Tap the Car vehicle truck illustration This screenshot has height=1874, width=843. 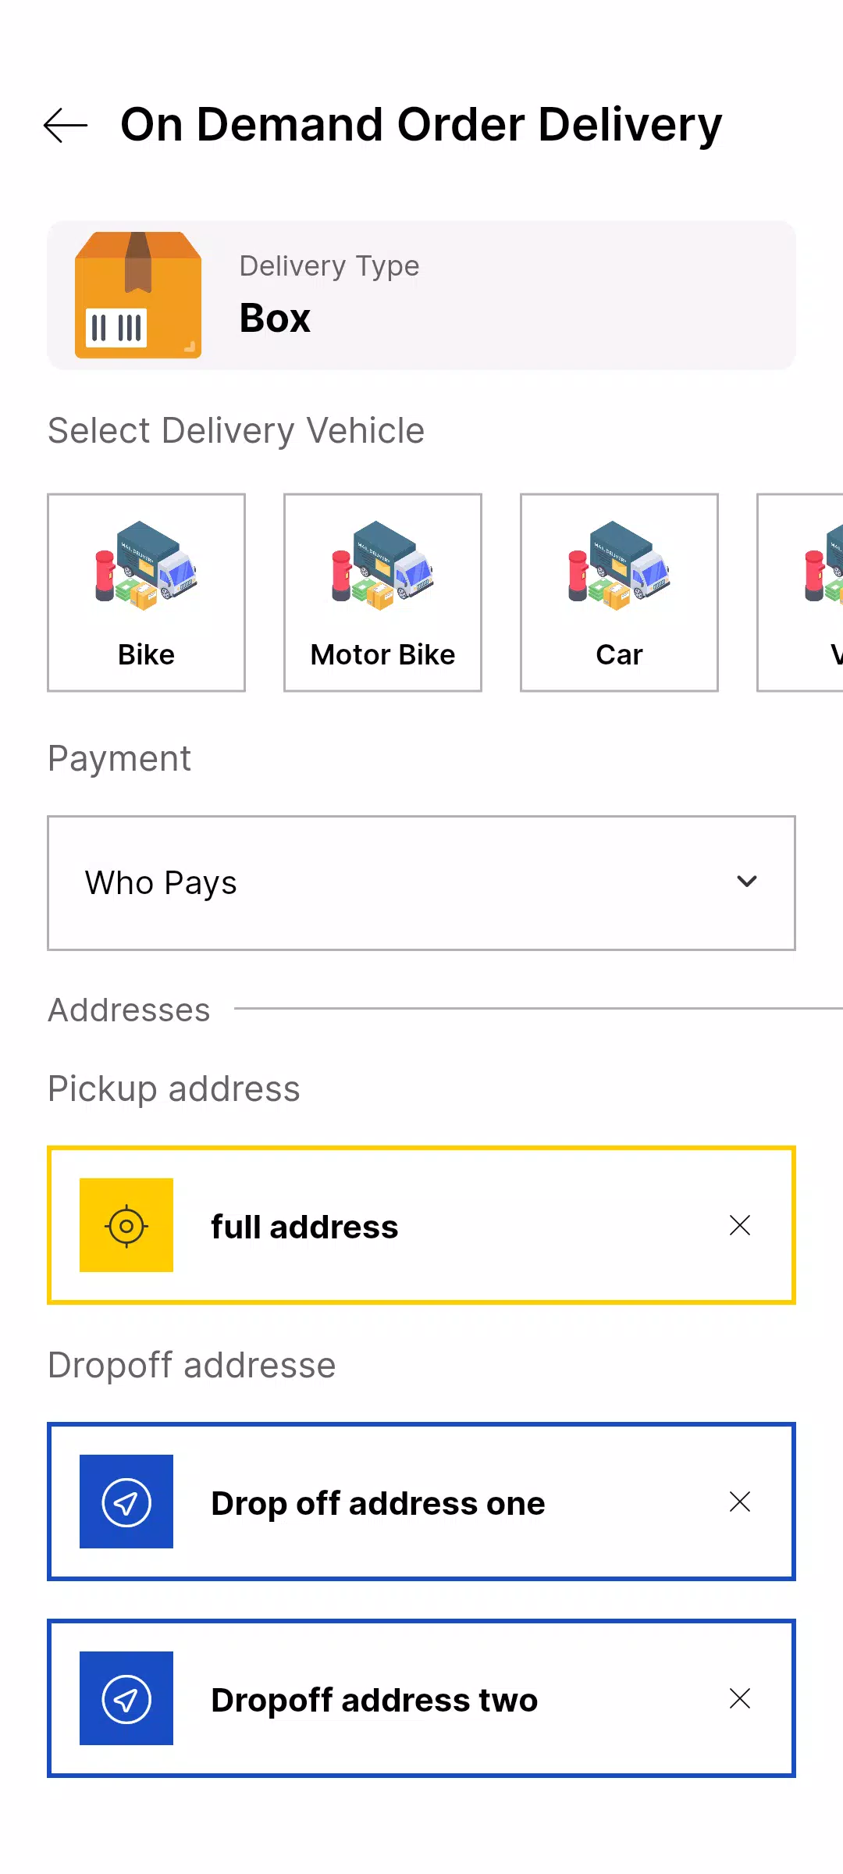click(619, 566)
